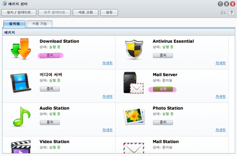Click Mail Station status 중지됨 text

[x=167, y=147]
